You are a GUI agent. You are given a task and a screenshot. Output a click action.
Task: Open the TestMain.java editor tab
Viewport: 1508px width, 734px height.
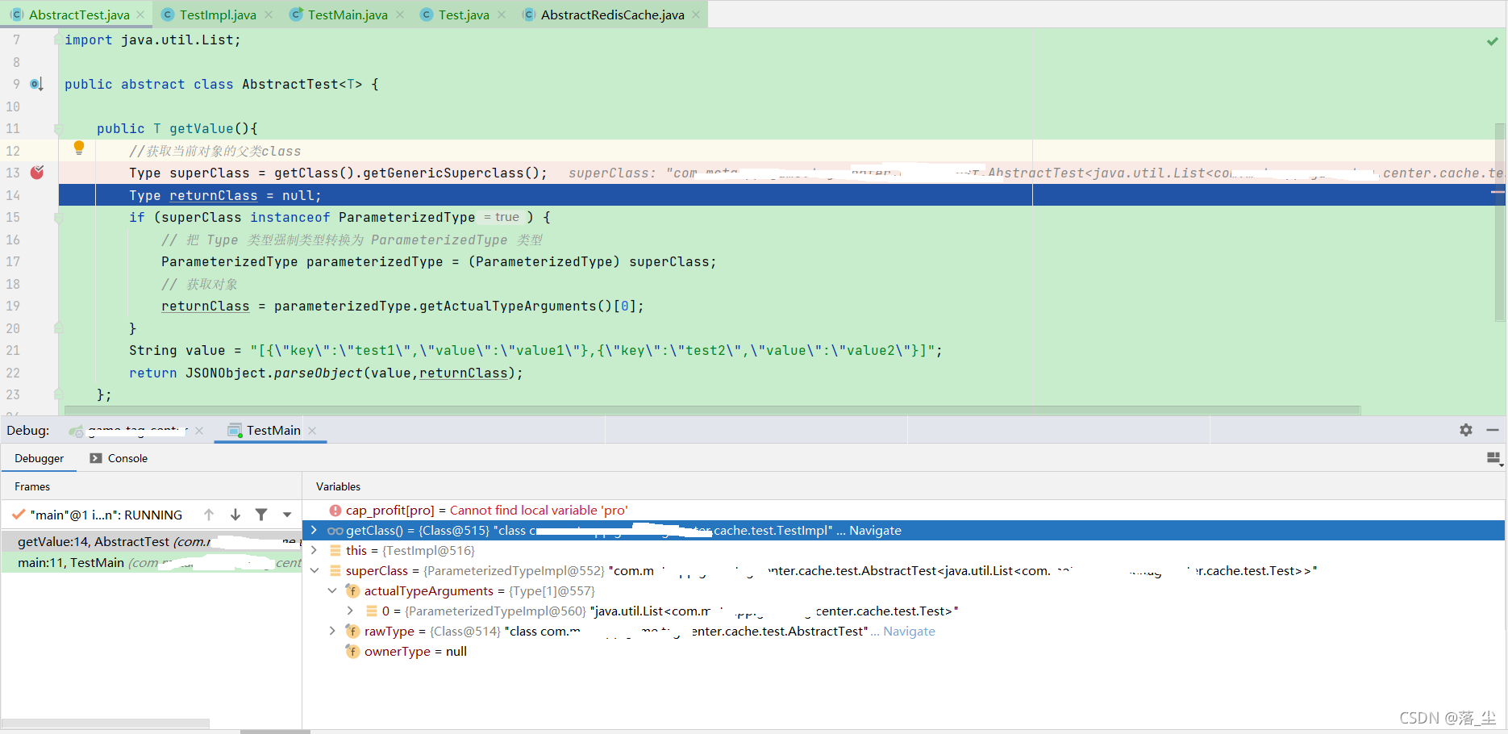pyautogui.click(x=348, y=15)
